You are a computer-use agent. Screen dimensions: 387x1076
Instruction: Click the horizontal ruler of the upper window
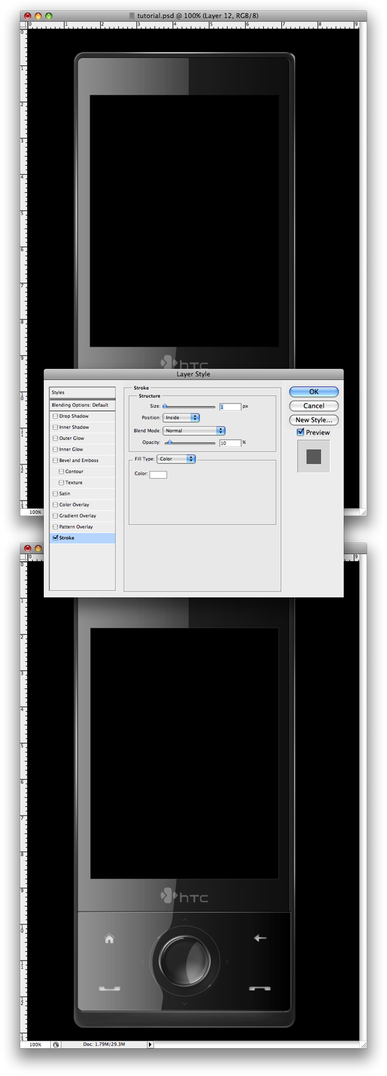[x=193, y=24]
